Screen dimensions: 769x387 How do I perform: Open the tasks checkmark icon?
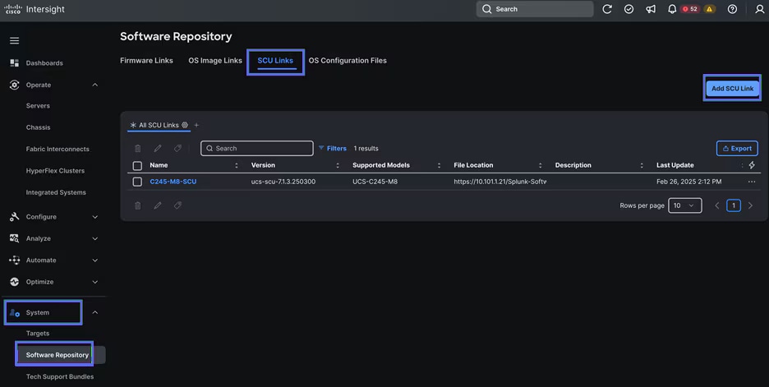pos(629,9)
